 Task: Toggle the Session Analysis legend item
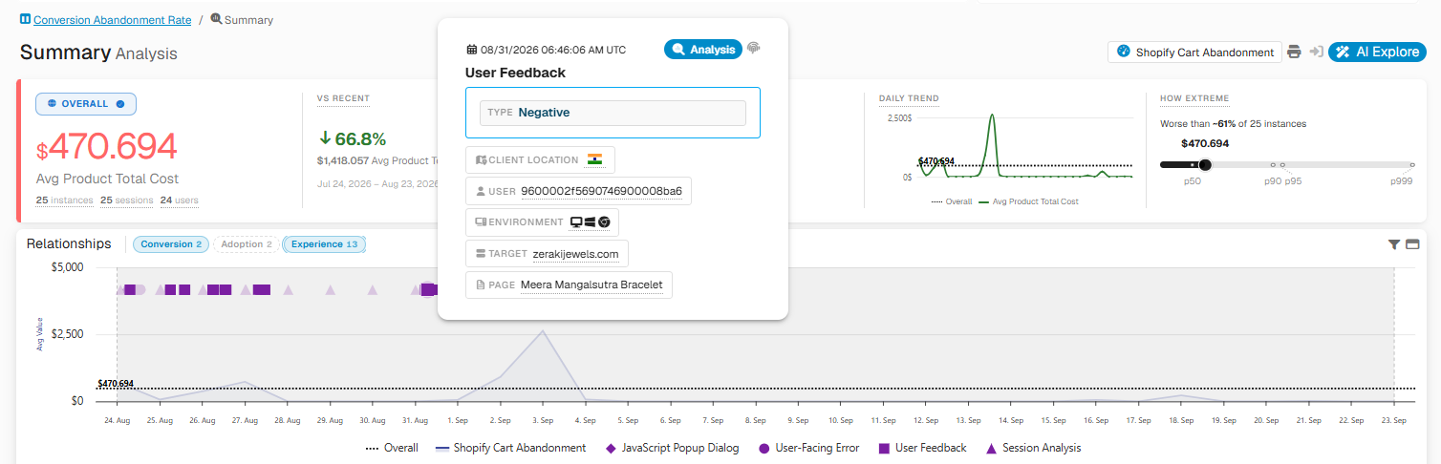point(1032,448)
